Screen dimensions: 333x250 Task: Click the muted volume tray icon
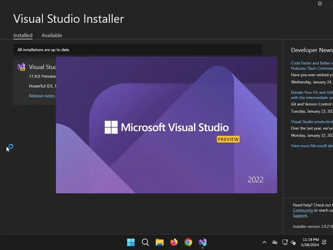[293, 242]
